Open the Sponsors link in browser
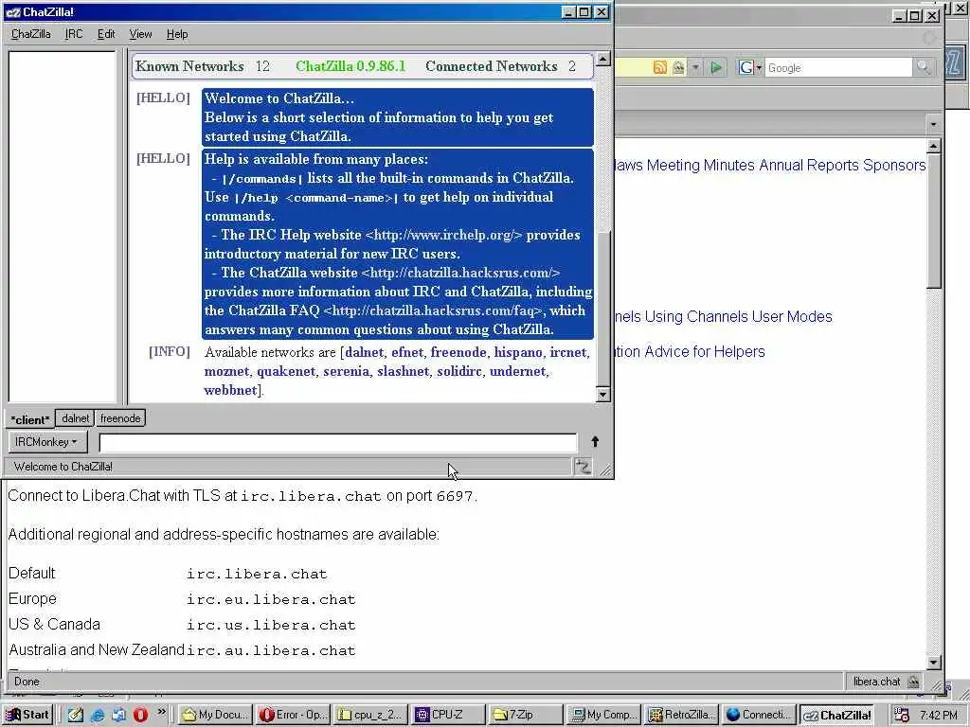 (894, 165)
